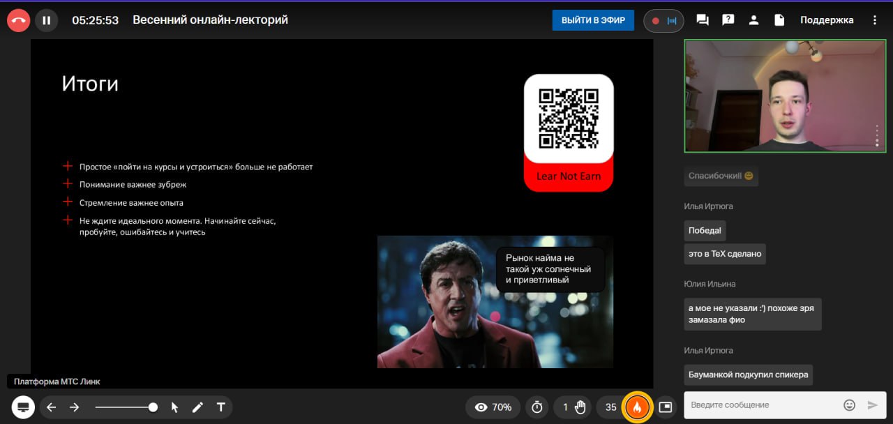This screenshot has width=893, height=424.
Task: Click the Спасибочки!! chat message
Action: pos(721,176)
